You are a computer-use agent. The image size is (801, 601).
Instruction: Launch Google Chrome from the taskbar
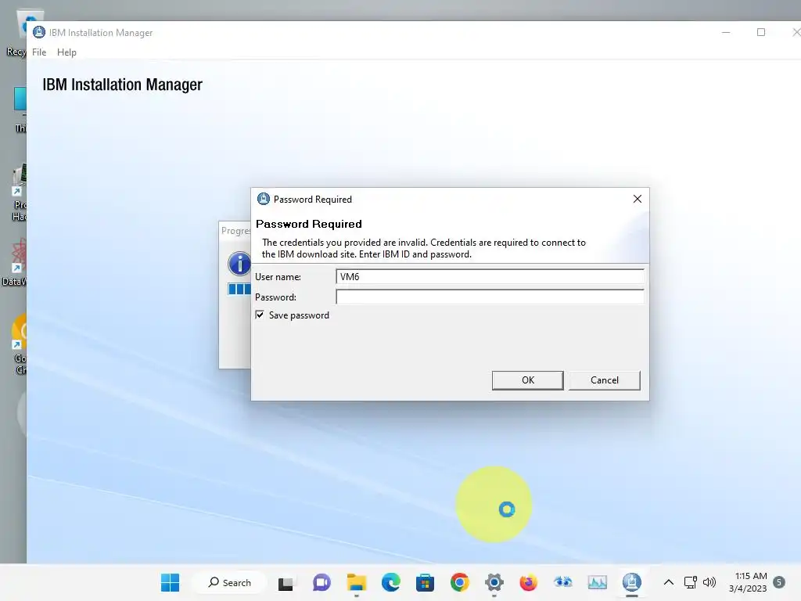pos(459,582)
